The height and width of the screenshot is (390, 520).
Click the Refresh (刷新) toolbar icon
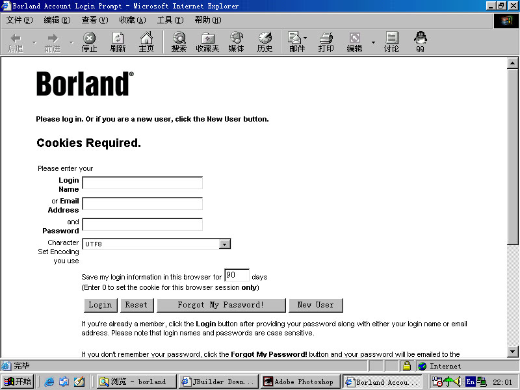click(x=118, y=42)
